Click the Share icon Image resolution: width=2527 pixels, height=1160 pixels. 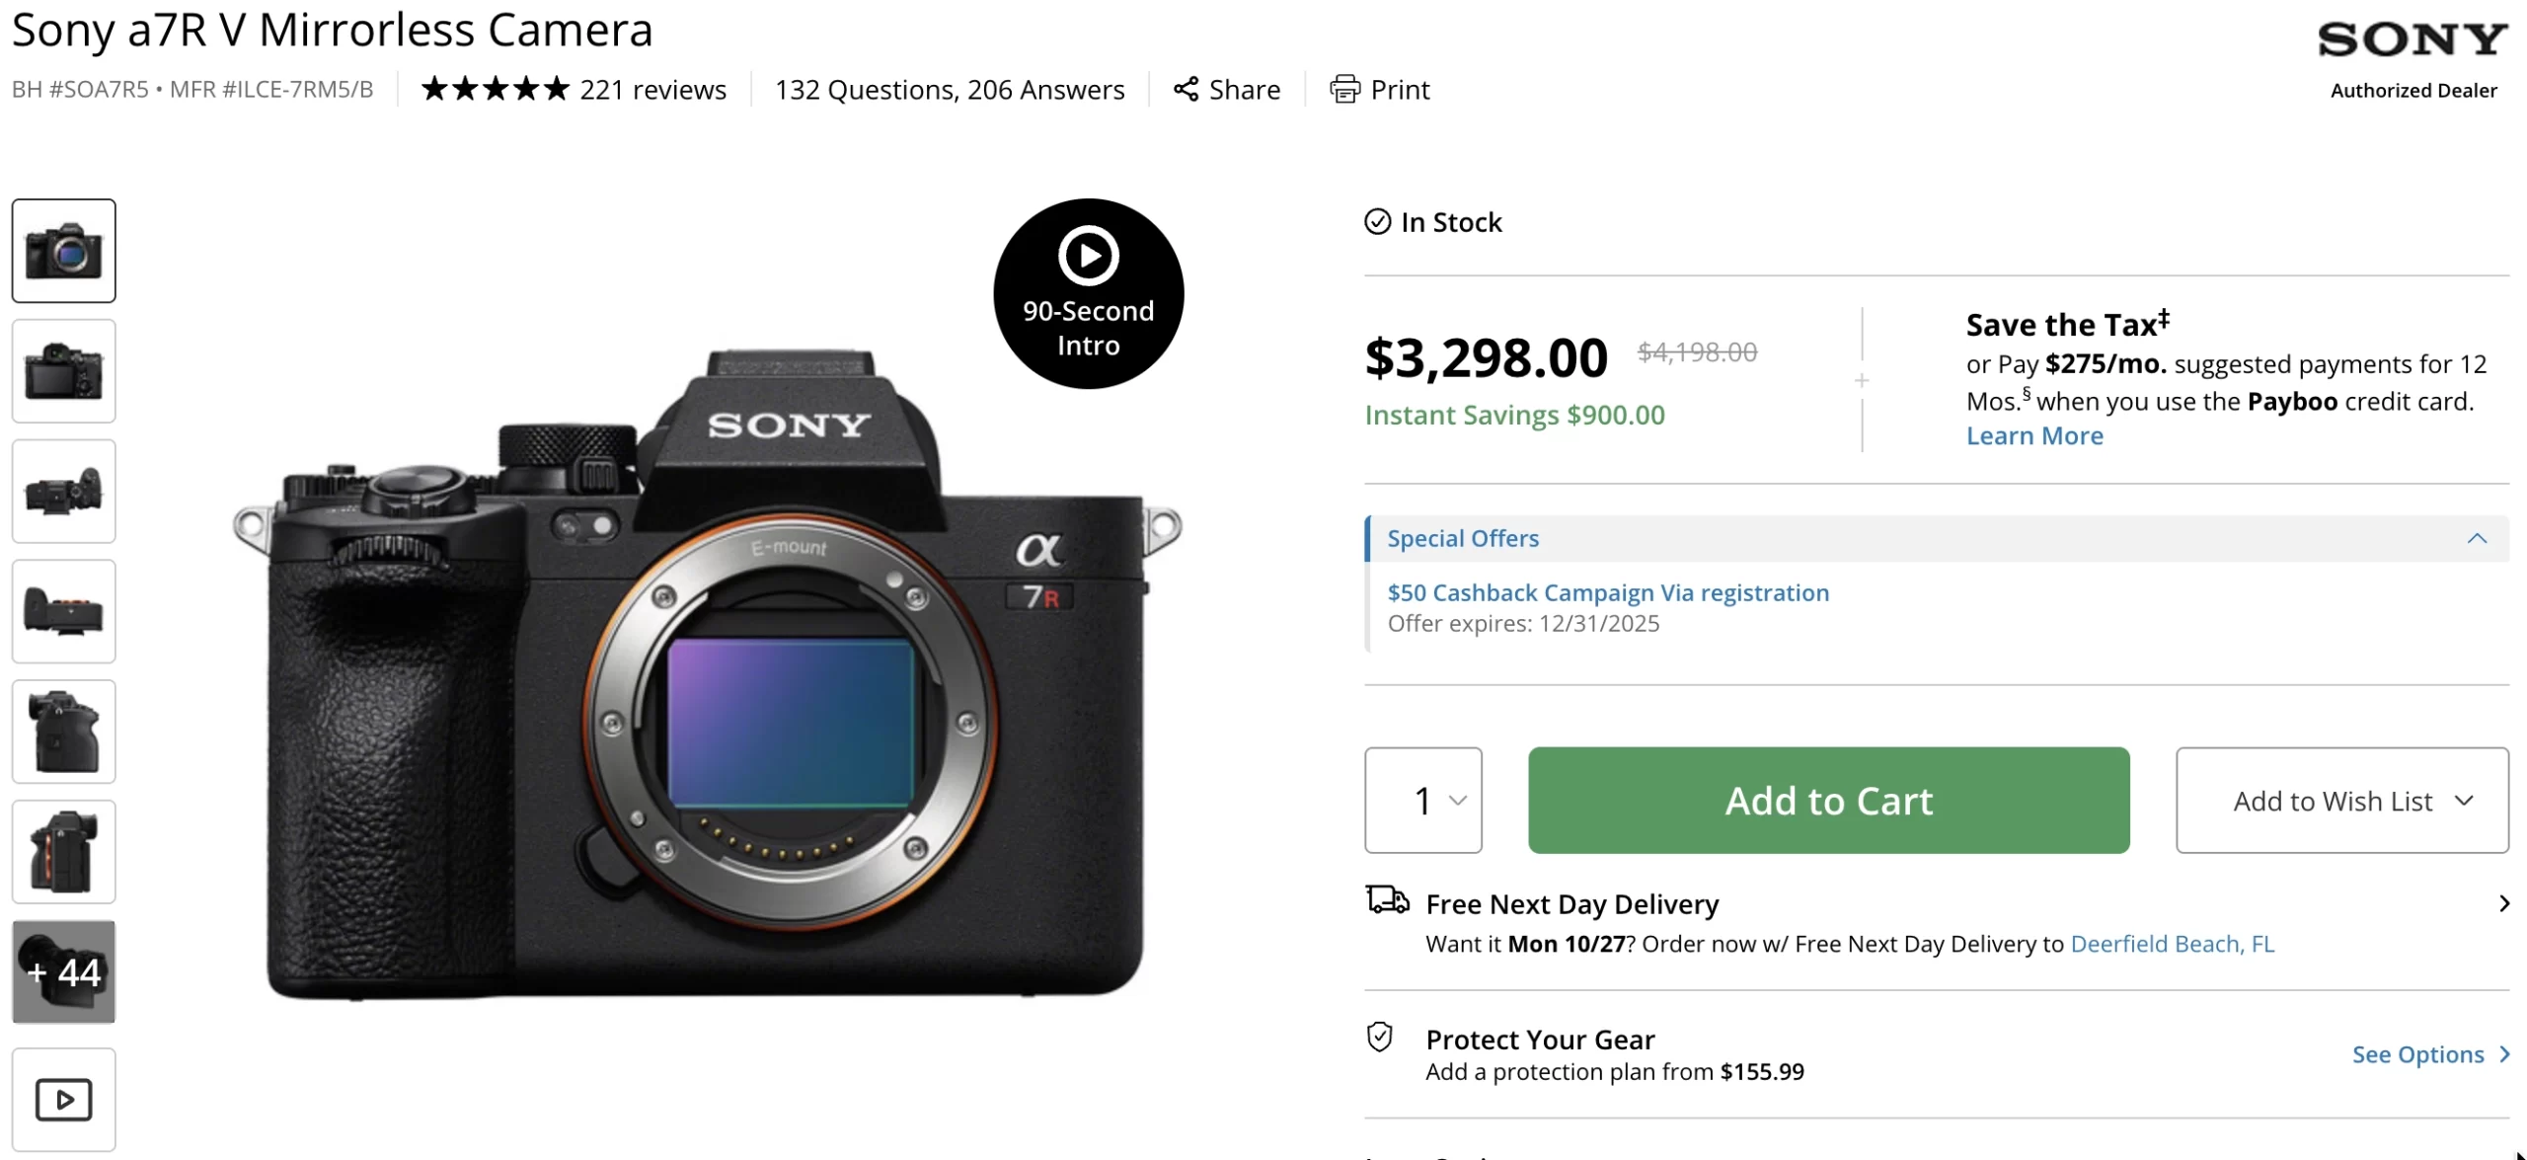[x=1186, y=89]
